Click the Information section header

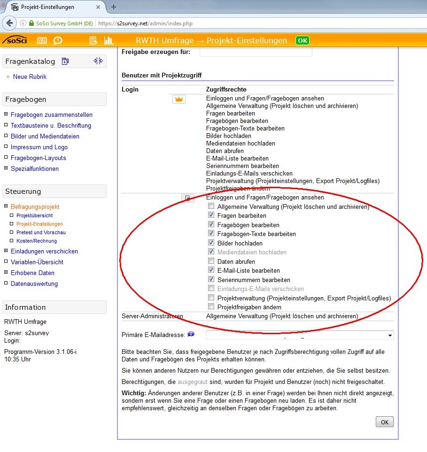tap(54, 307)
